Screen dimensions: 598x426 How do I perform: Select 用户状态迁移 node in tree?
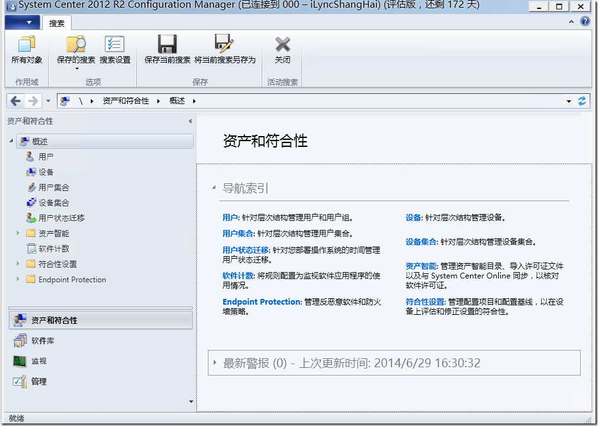point(55,218)
